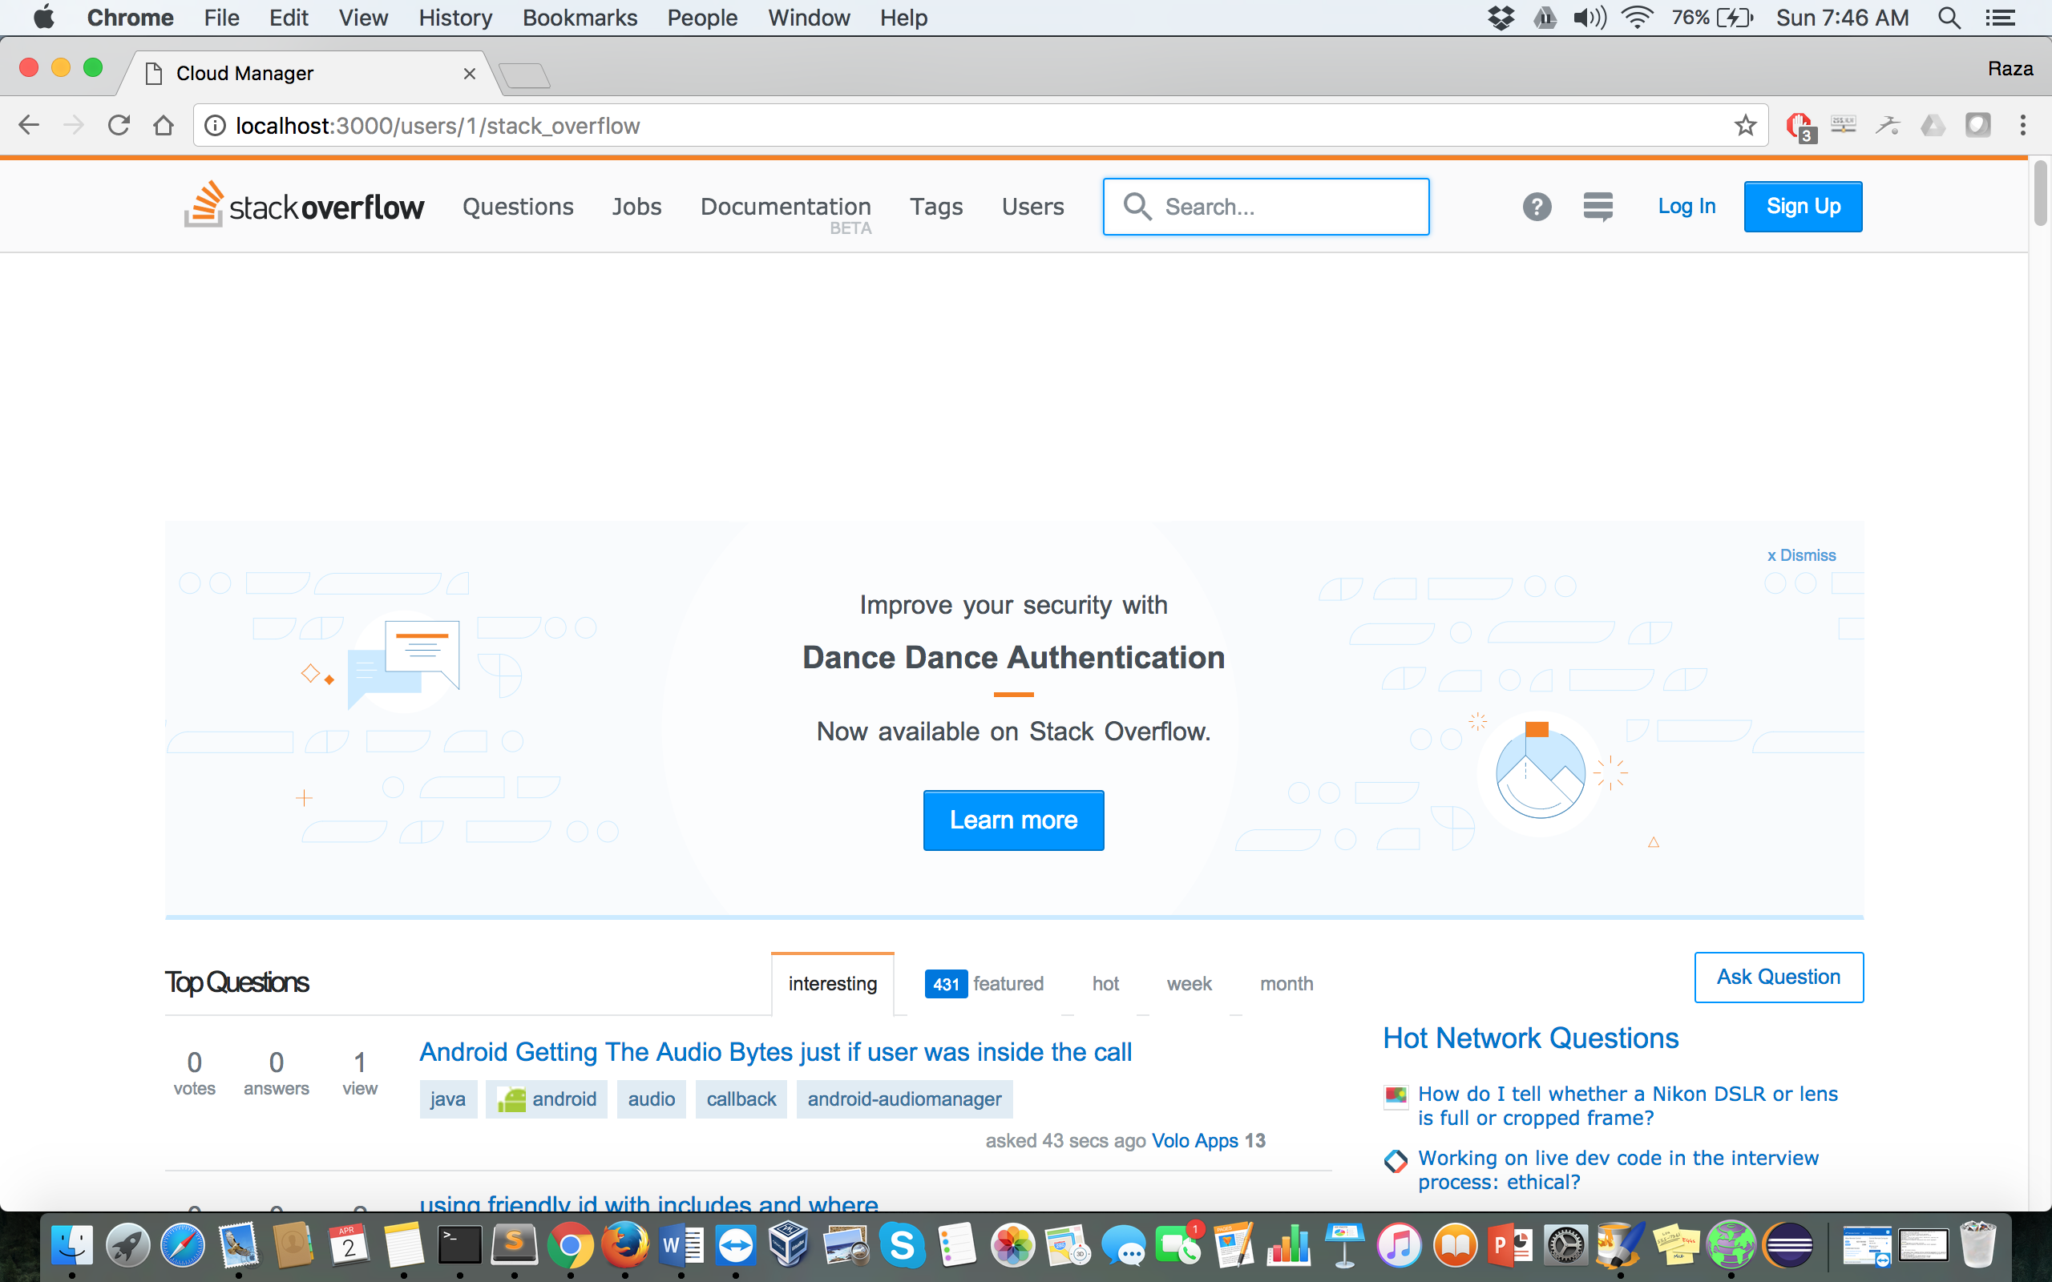Click the Dropbox icon in menu bar
This screenshot has width=2052, height=1282.
coord(1501,18)
